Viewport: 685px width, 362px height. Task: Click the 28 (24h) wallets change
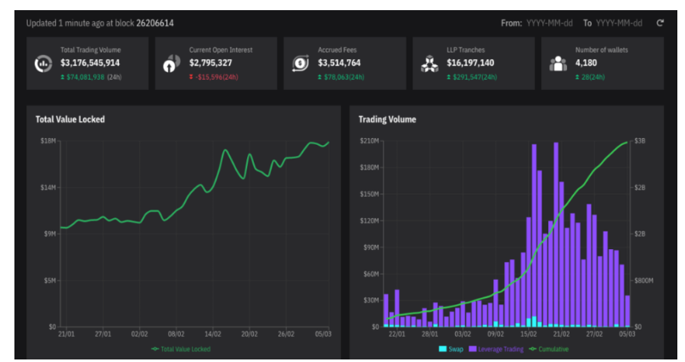click(592, 77)
